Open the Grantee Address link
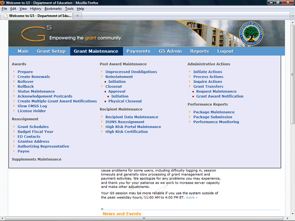The height and width of the screenshot is (221, 295). tap(33, 141)
